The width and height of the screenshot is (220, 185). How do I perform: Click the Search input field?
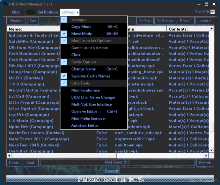[167, 171]
